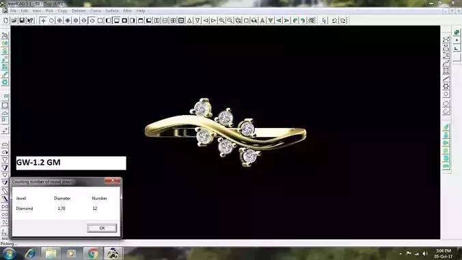Open the View menu
462x260 pixels.
click(x=36, y=11)
